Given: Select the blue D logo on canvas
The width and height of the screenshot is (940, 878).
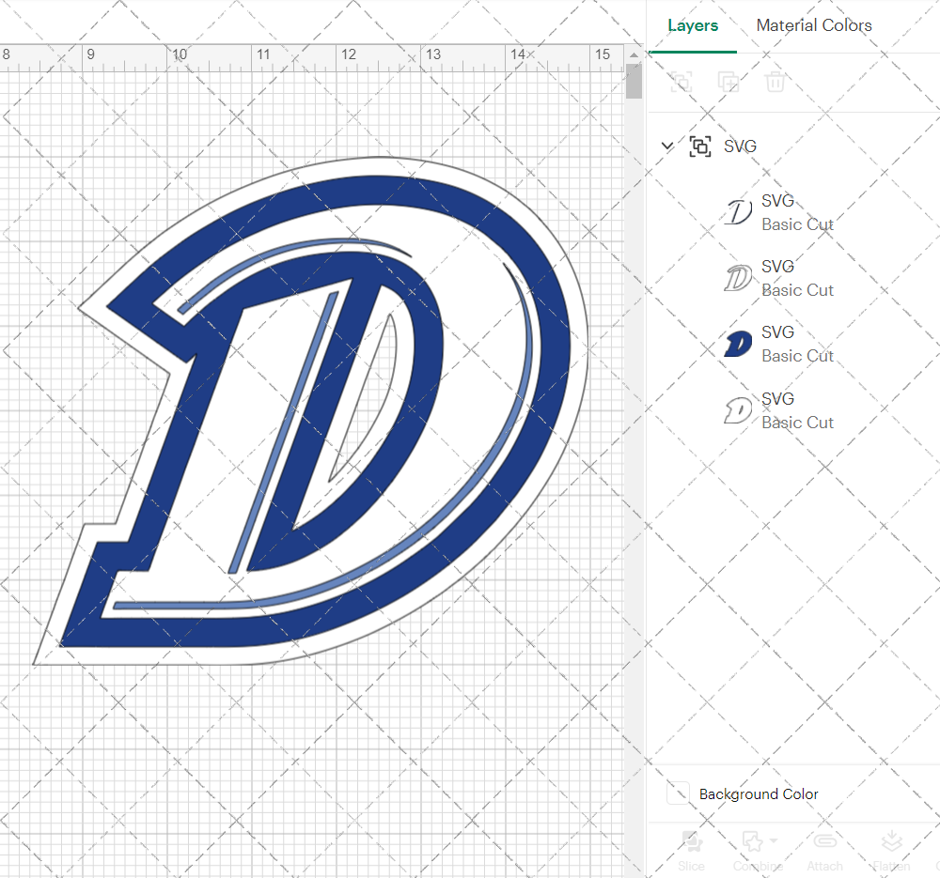Looking at the screenshot, I should coord(310,411).
